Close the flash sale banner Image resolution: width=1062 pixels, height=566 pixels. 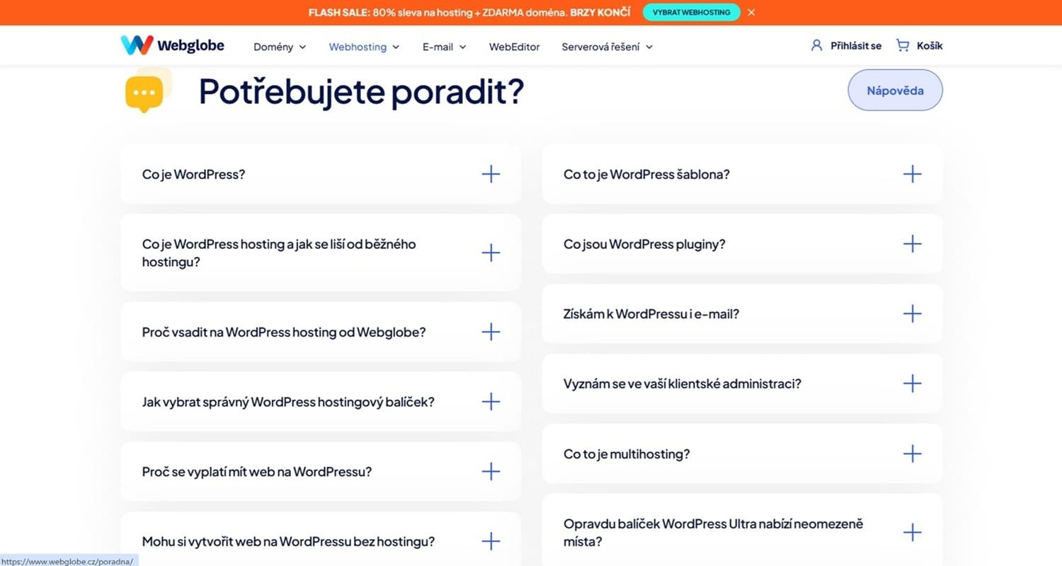pos(751,12)
